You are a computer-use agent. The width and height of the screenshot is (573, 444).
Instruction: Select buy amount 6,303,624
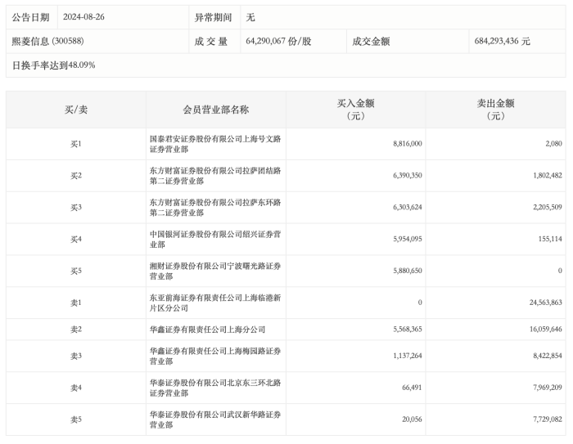tap(408, 208)
